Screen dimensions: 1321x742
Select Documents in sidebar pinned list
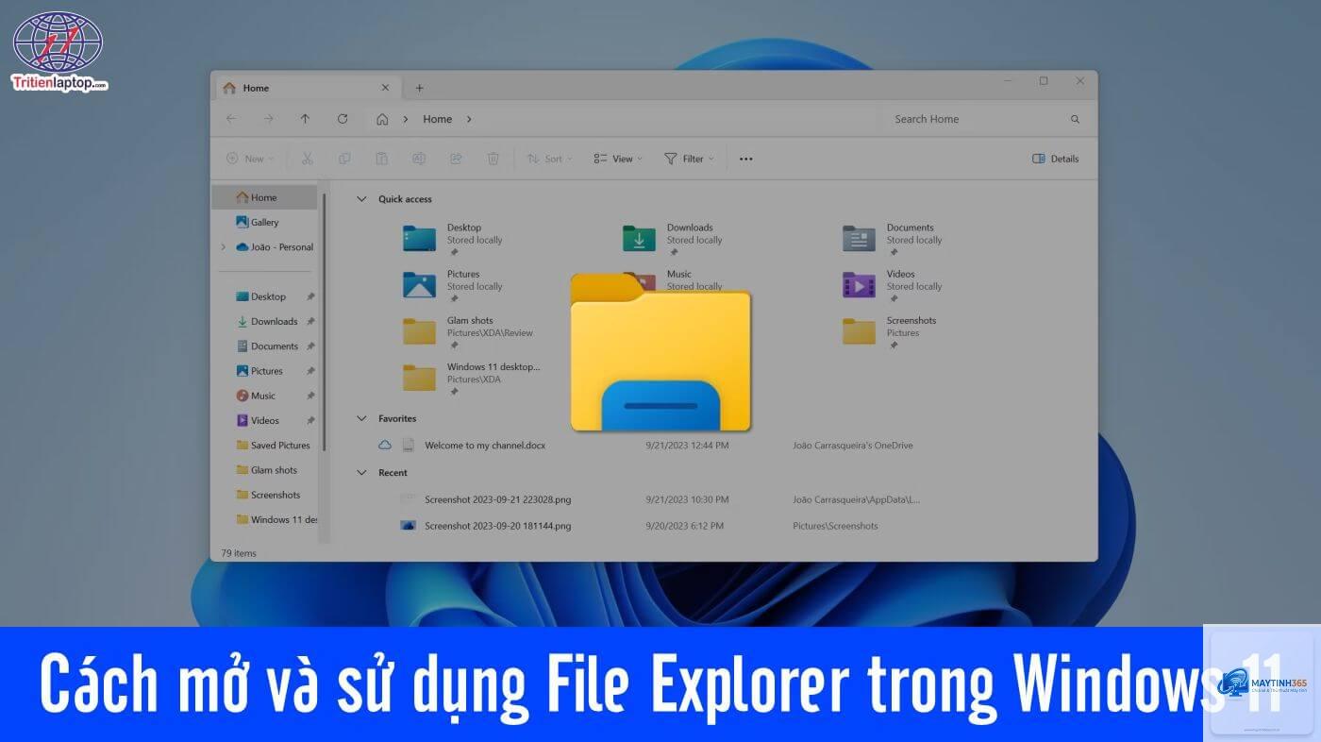click(x=267, y=346)
